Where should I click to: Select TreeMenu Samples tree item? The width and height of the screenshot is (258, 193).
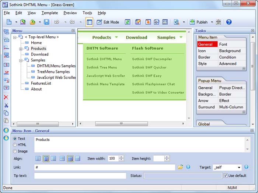tap(53, 72)
